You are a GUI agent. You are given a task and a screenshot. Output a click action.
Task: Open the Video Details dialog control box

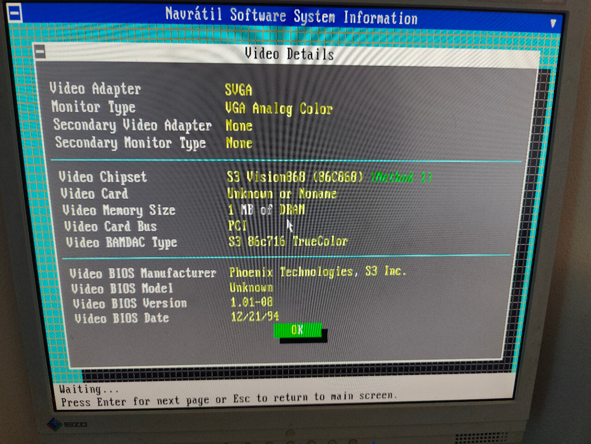tap(40, 51)
